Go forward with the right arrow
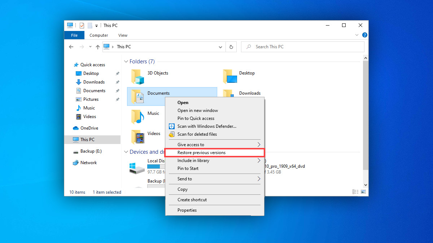Image resolution: width=433 pixels, height=243 pixels. point(82,47)
